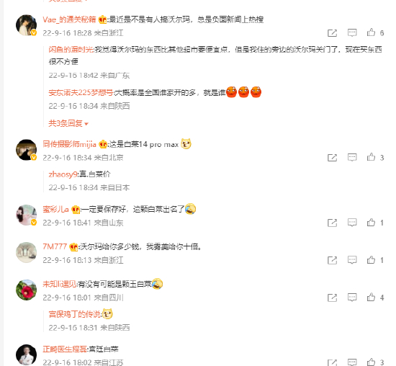
Task: Click 宫保鸡丁的传说 username
Action: click(x=74, y=314)
